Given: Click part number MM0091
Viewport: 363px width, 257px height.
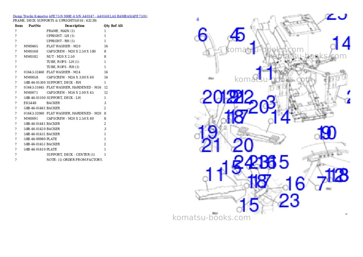Looking at the screenshot, I should point(31,118).
